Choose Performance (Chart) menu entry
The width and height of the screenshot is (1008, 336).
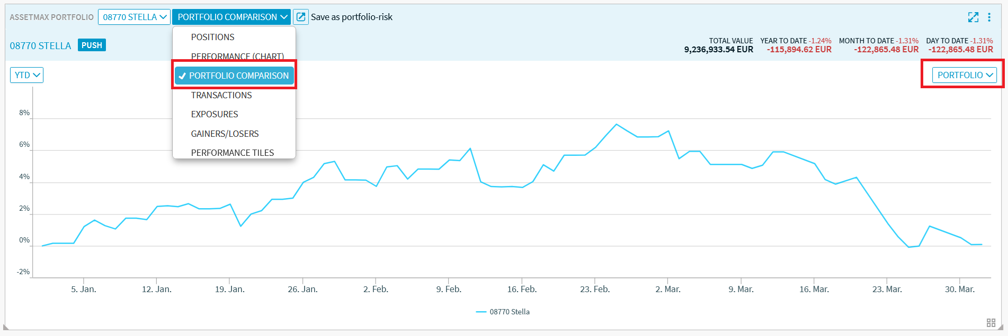pyautogui.click(x=237, y=56)
